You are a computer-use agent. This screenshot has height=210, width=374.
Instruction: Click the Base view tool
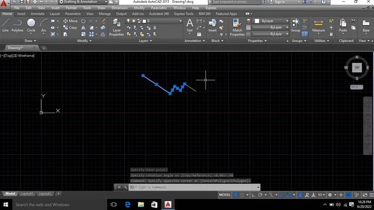click(366, 25)
